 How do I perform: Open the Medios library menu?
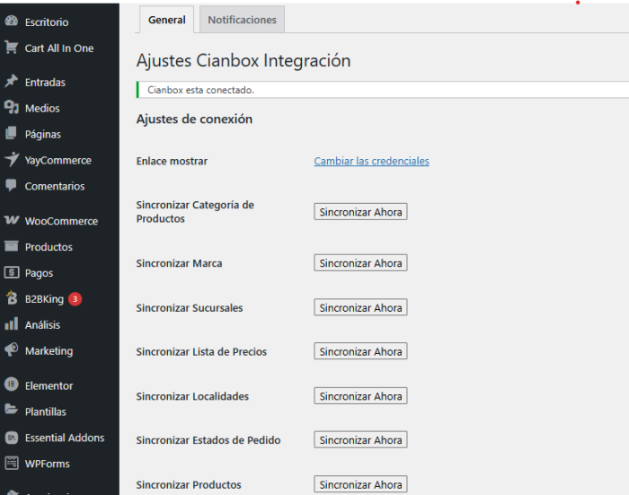point(42,109)
